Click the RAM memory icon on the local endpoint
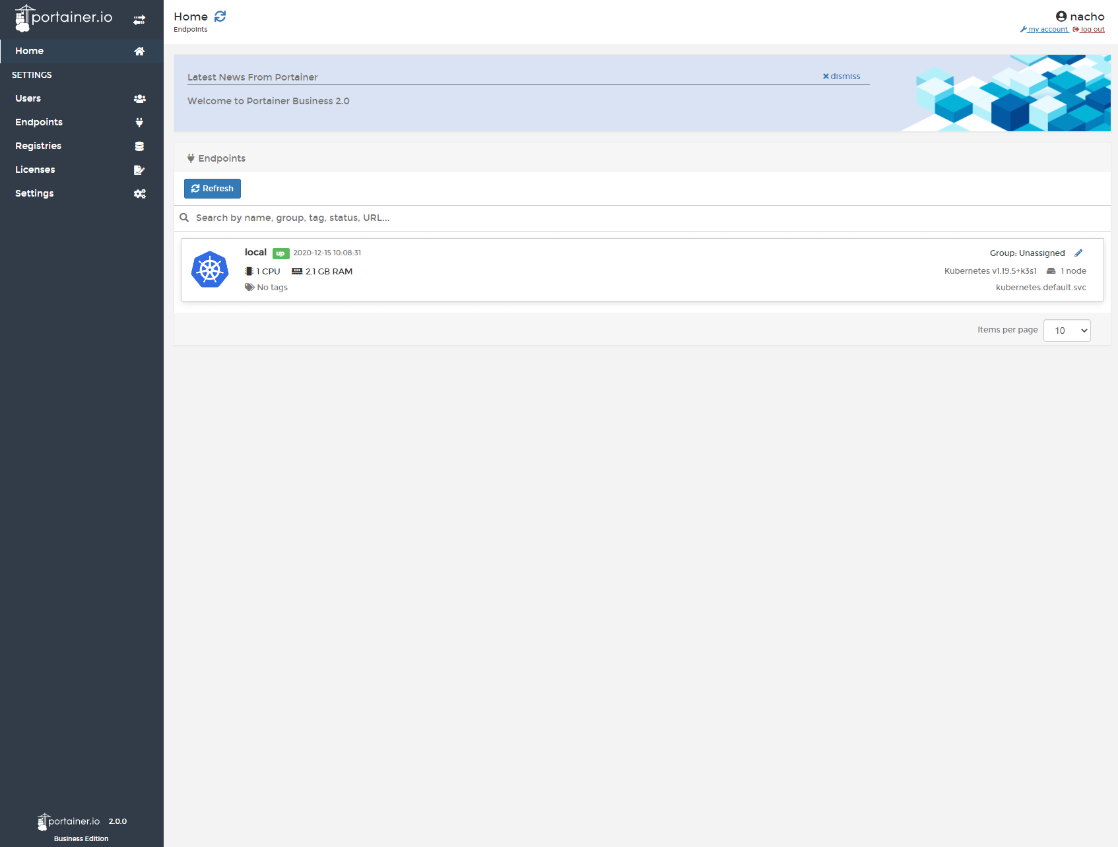 pos(297,271)
